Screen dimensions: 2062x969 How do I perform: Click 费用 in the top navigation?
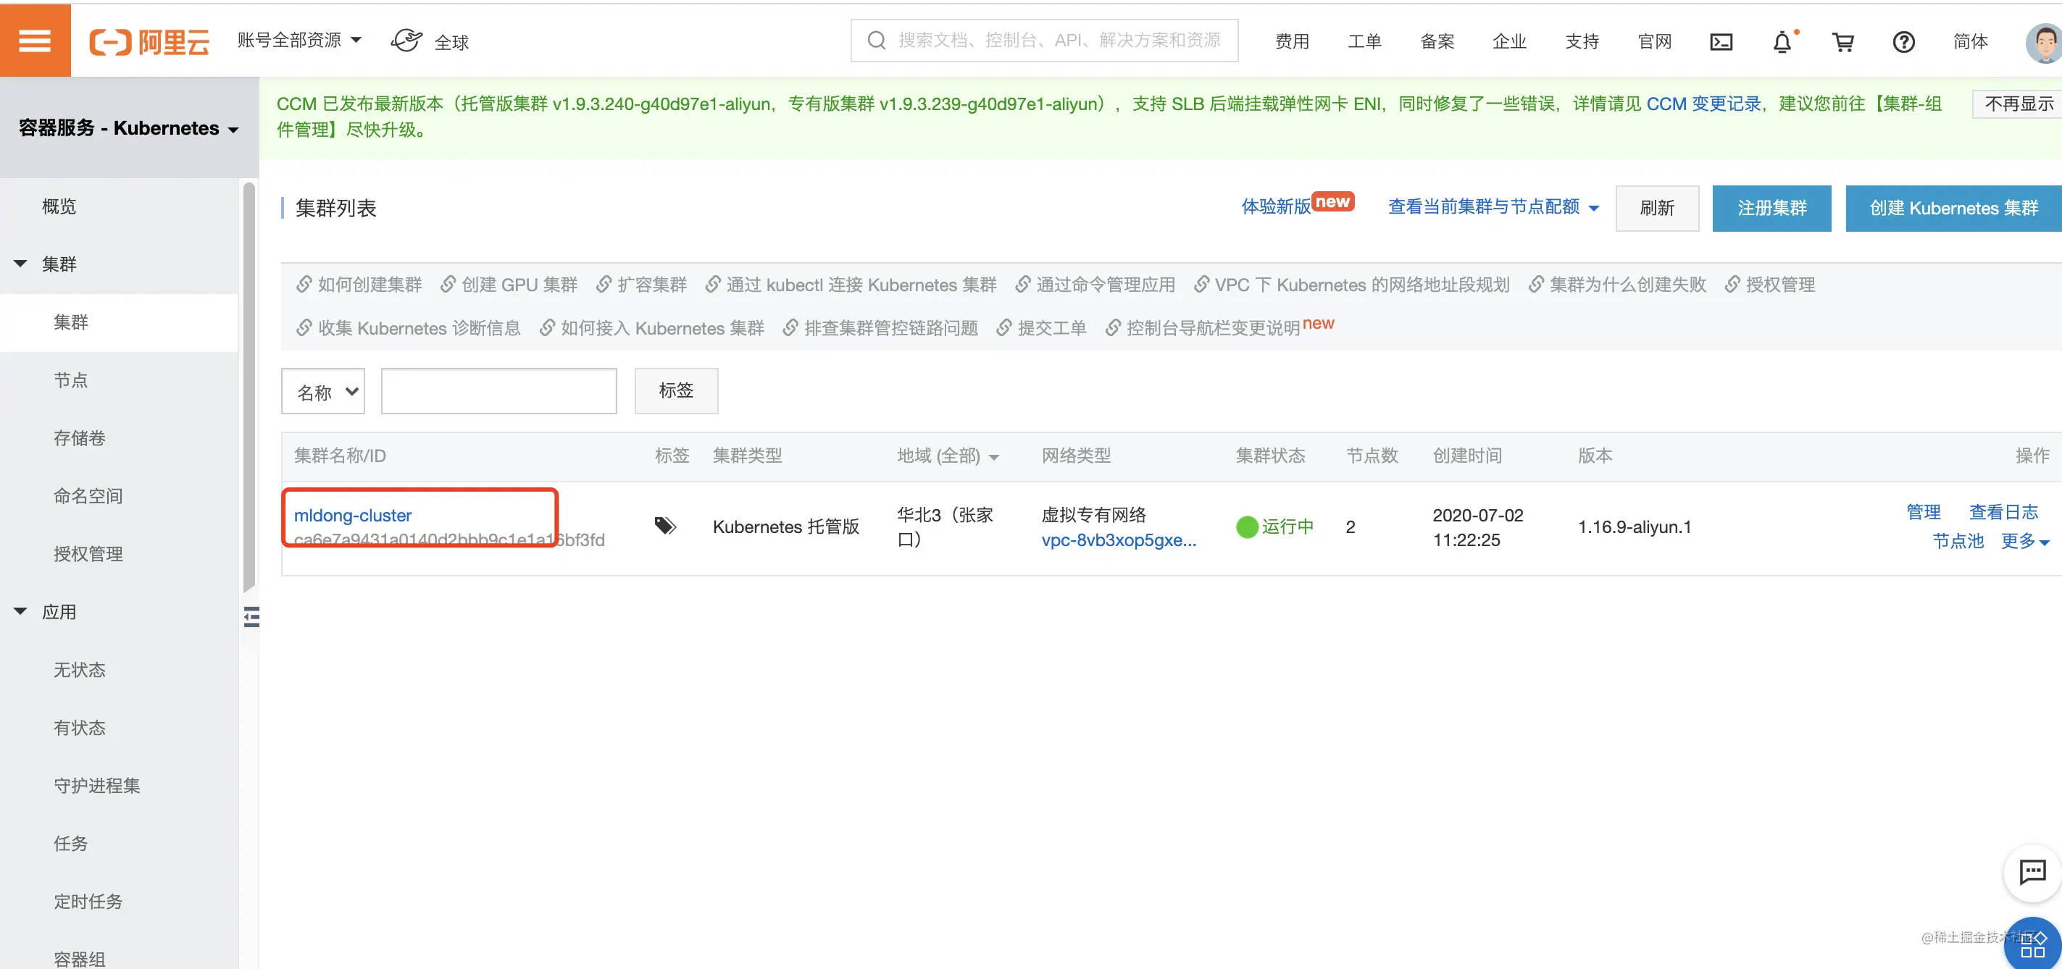[1292, 41]
